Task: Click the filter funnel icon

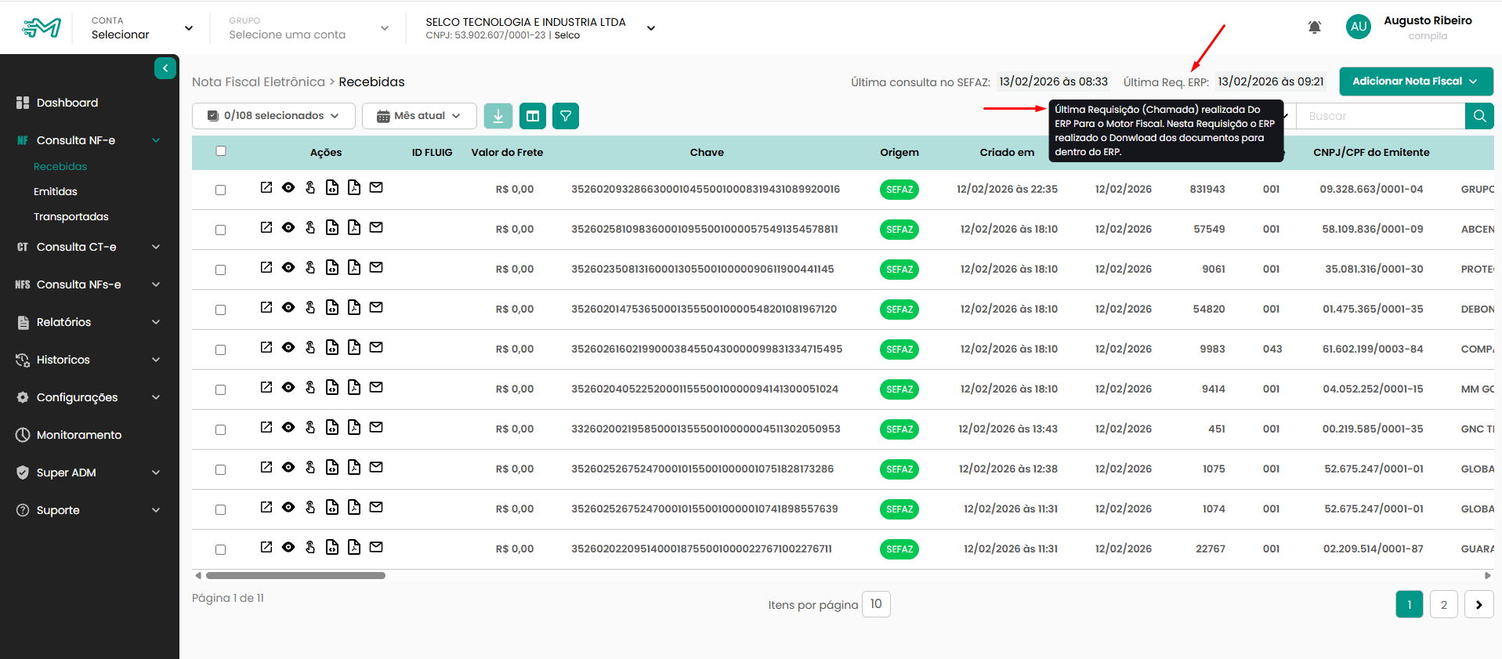Action: 565,116
